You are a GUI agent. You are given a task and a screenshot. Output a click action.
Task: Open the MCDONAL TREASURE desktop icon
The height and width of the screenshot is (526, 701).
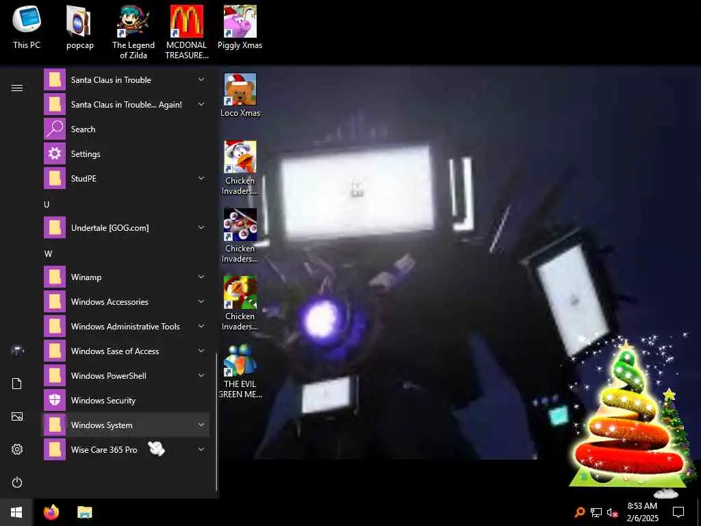coord(186,32)
